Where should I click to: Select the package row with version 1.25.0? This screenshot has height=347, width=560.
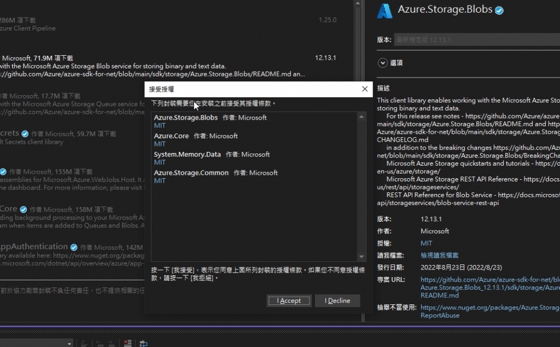[168, 24]
